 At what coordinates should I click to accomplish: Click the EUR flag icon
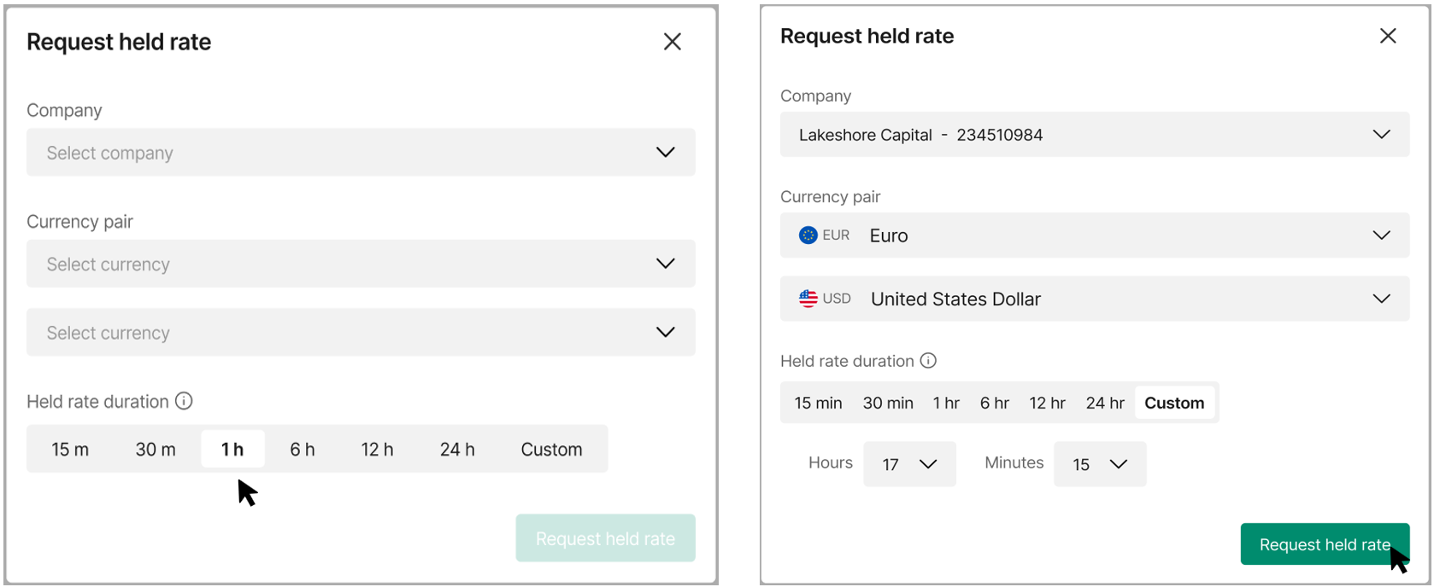click(808, 235)
